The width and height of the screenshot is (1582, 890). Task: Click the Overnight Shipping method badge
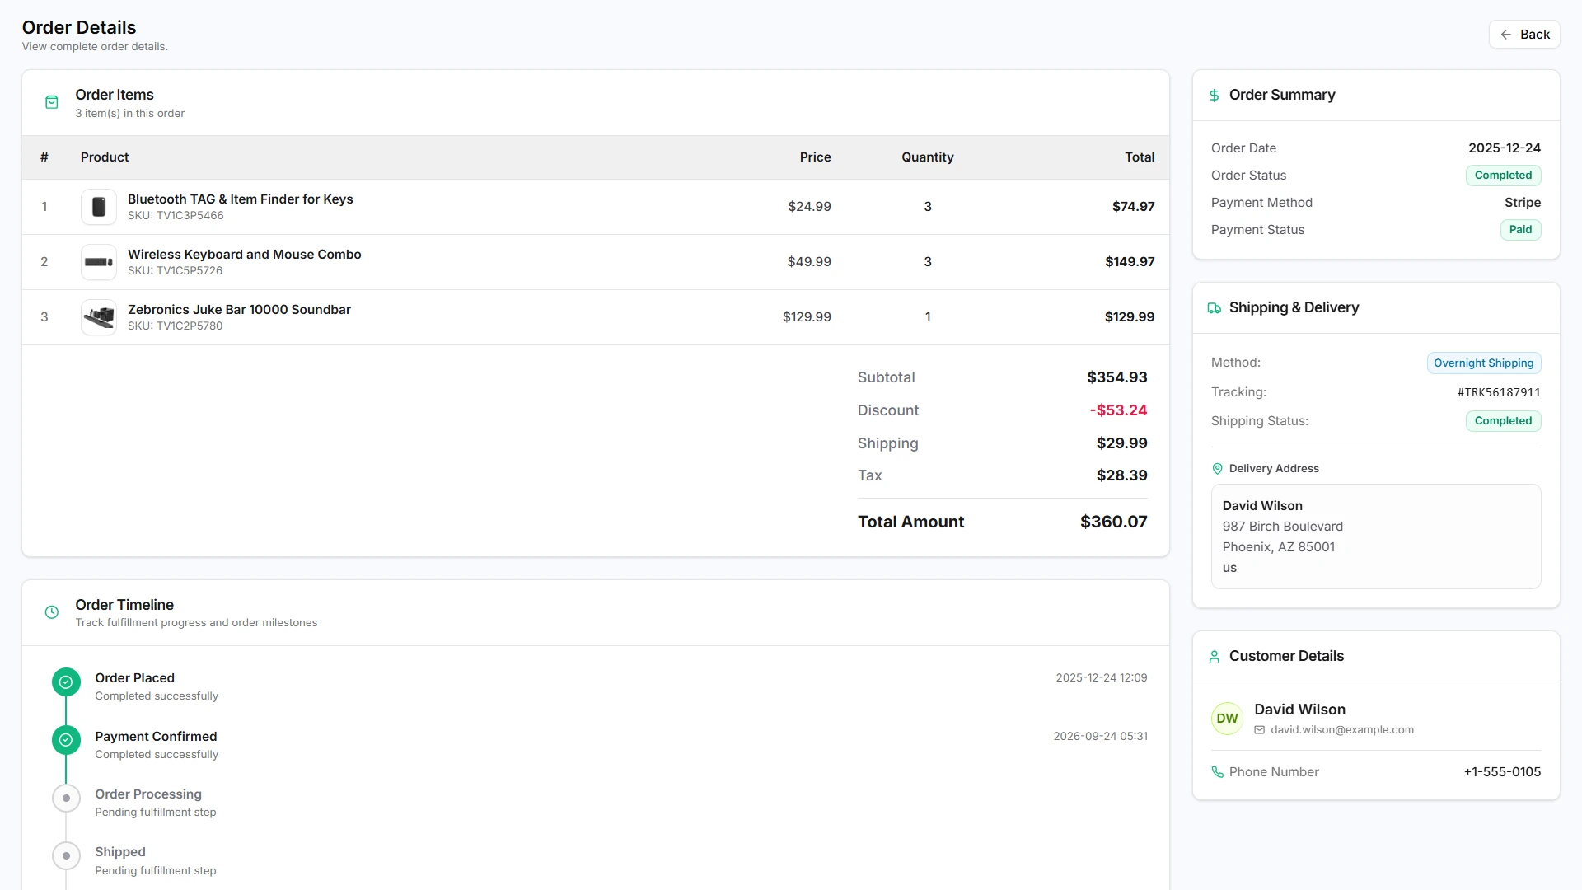point(1483,363)
